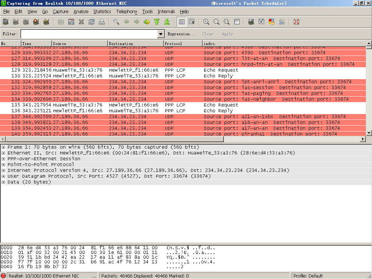Click packet list scroll-down arrow
This screenshot has height=279, width=372.
tap(369, 133)
